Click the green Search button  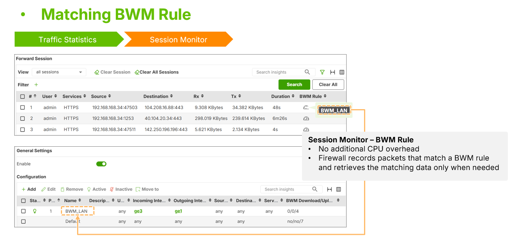tap(294, 85)
